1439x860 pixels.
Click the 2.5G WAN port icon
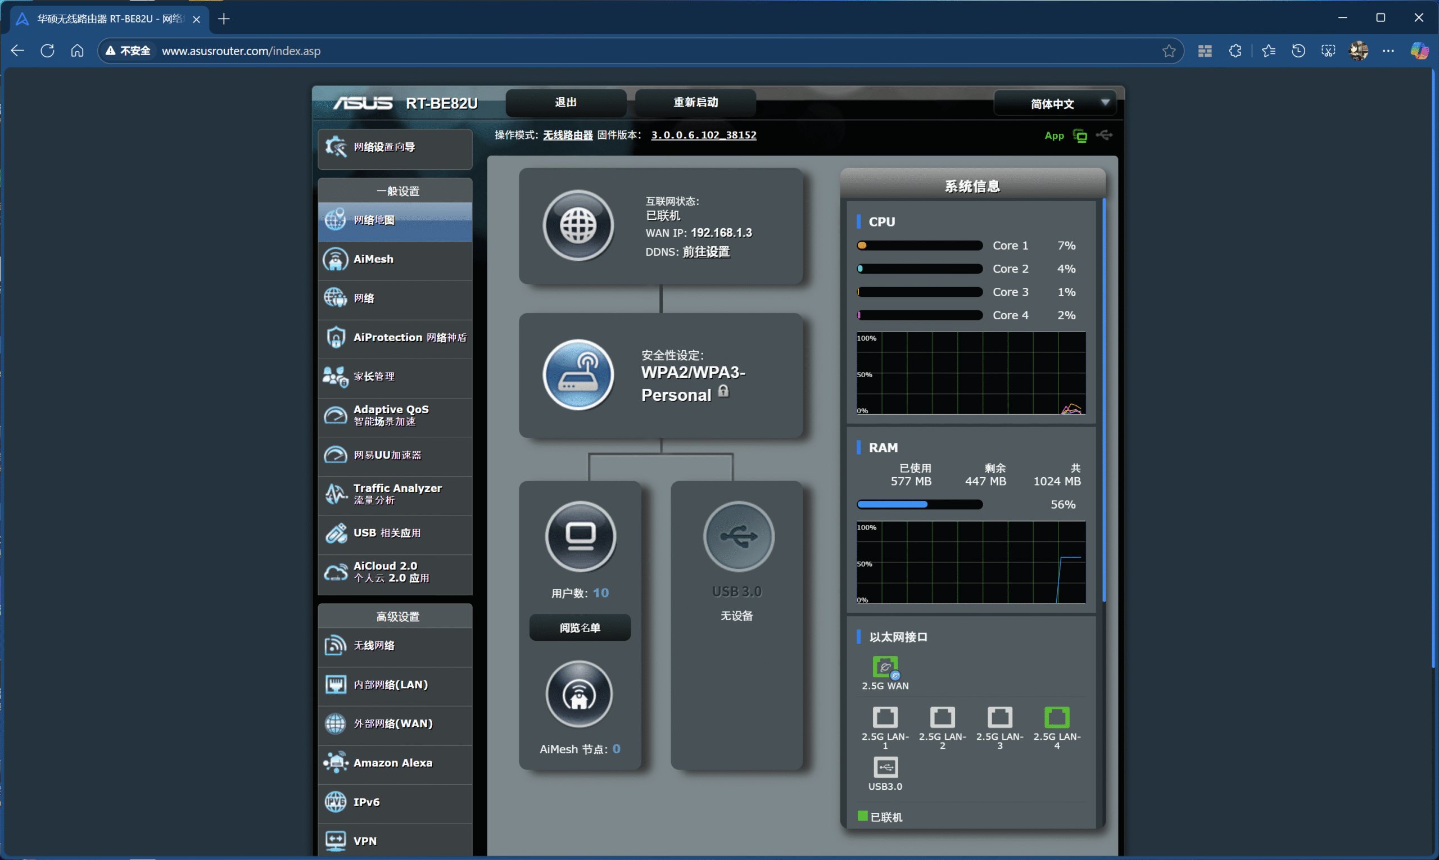pos(885,667)
